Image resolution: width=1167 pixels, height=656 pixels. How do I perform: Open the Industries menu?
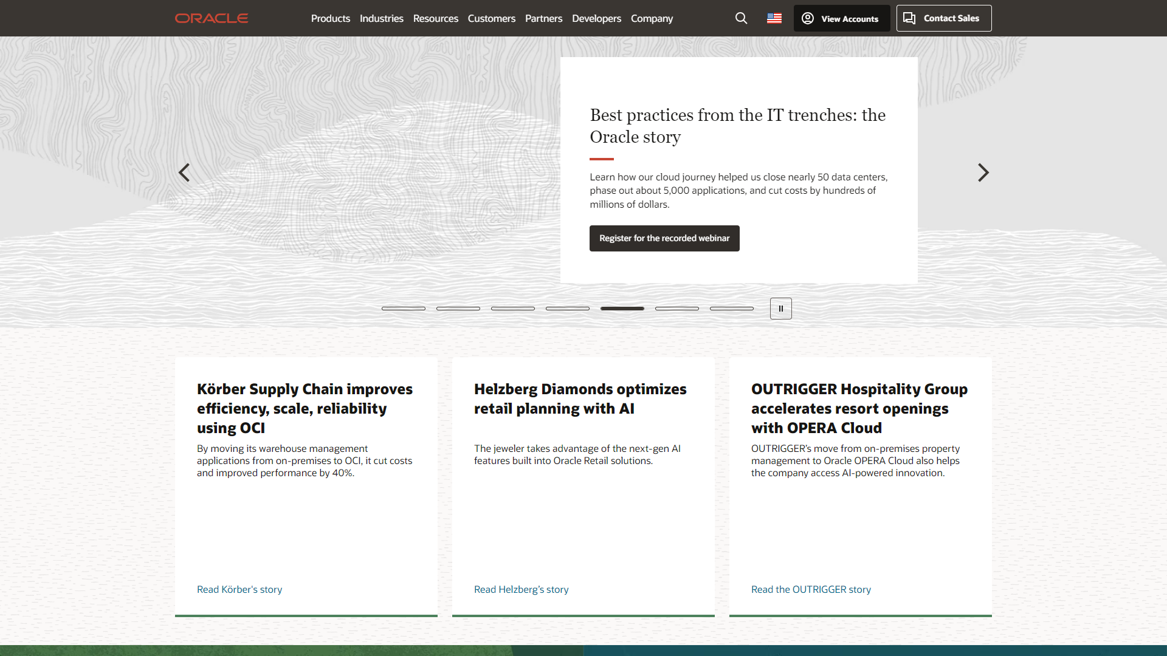[381, 18]
